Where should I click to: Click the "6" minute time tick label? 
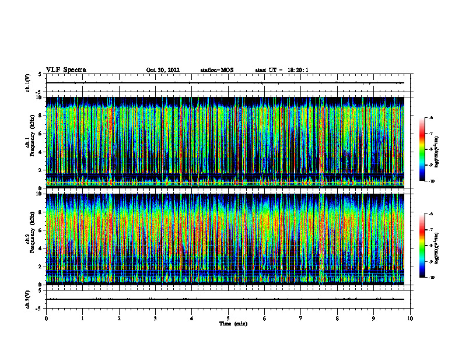(265, 318)
